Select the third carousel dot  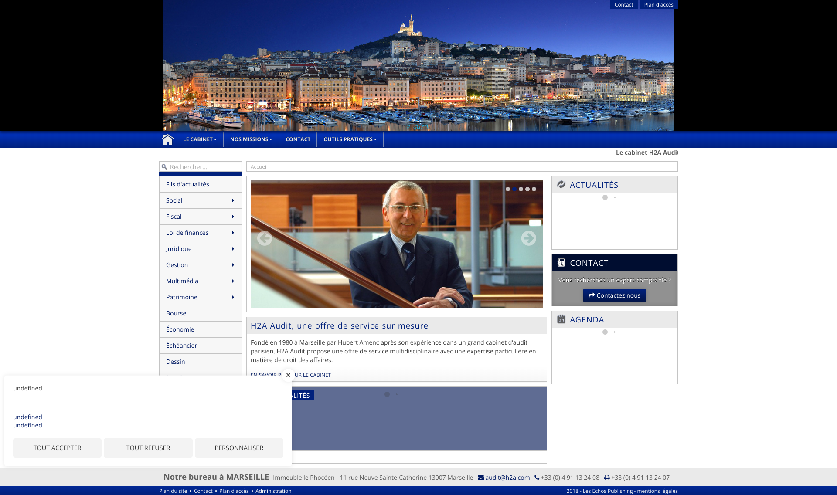pos(521,189)
